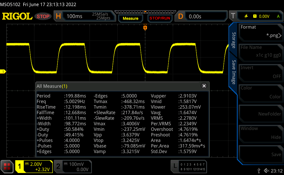Close the All Measure panel
Image resolution: width=284 pixels, height=175 pixels.
coord(204,86)
